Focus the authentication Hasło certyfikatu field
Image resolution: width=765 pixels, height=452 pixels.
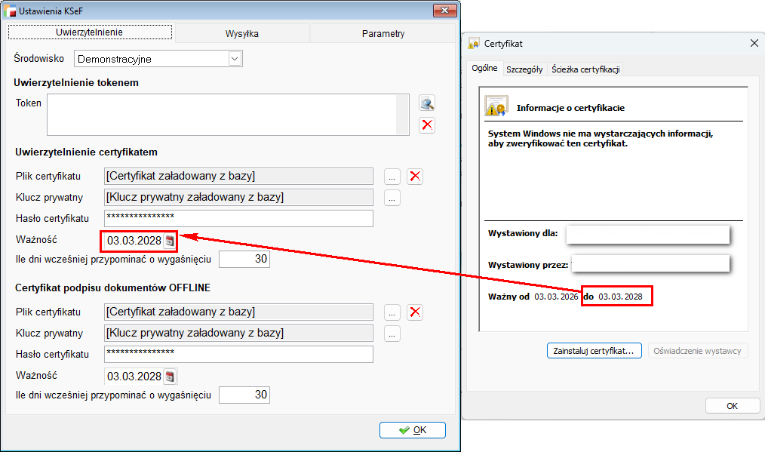click(238, 219)
